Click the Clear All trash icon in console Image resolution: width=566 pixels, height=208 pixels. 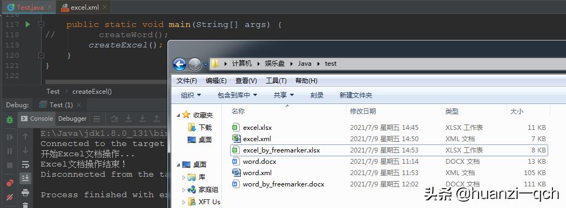pyautogui.click(x=25, y=205)
